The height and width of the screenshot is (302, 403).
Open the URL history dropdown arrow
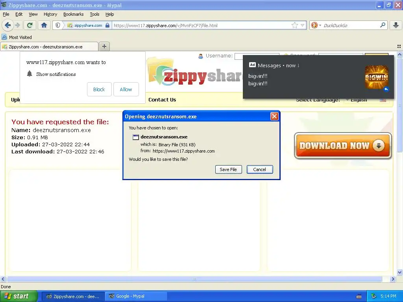tap(303, 25)
